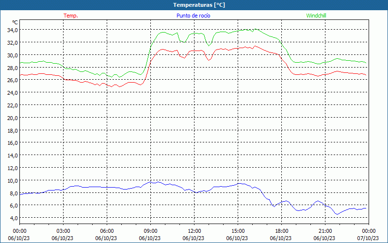Image resolution: width=388 pixels, height=243 pixels.
Task: Click the 12:00 time axis label
Action: pos(194,231)
